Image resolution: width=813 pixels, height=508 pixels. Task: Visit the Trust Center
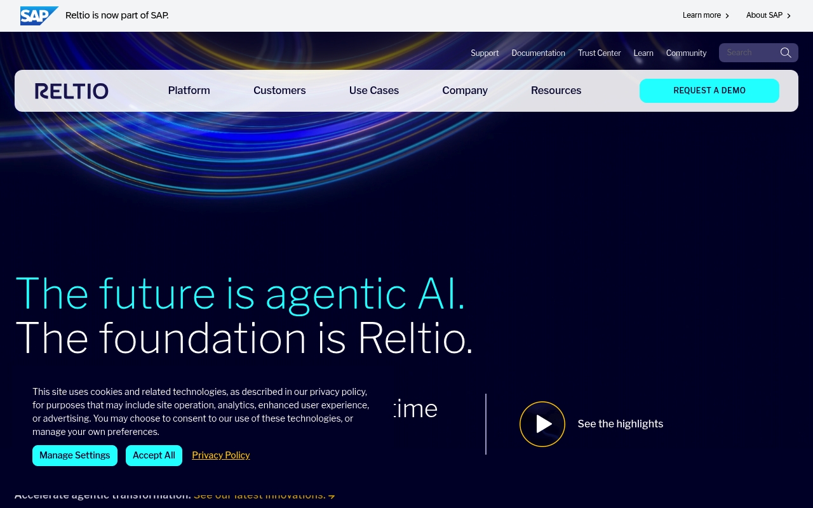(600, 53)
